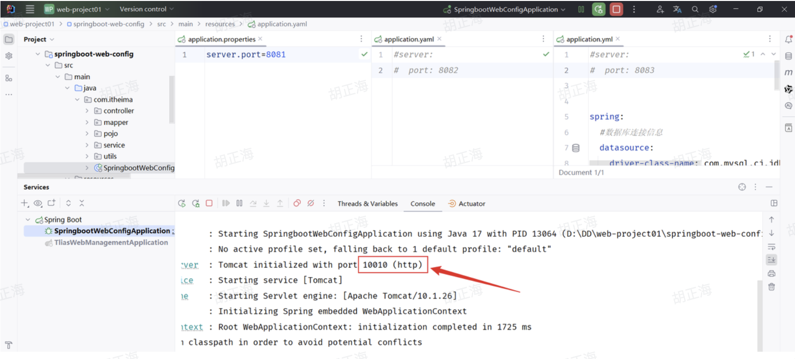Click the main hamburger menu button
The width and height of the screenshot is (795, 359).
coord(30,9)
